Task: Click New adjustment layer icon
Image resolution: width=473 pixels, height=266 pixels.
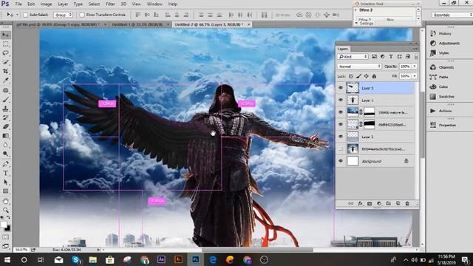Action: pyautogui.click(x=379, y=204)
